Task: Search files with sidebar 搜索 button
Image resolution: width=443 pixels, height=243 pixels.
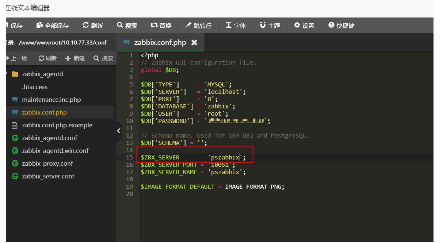Action: click(103, 58)
